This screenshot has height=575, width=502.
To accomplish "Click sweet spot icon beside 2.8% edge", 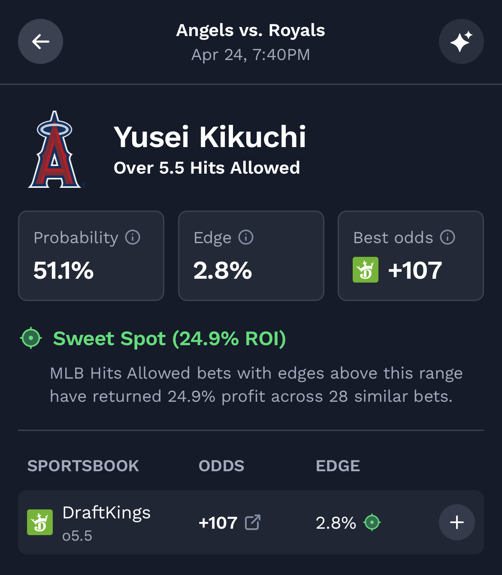I will pyautogui.click(x=372, y=522).
